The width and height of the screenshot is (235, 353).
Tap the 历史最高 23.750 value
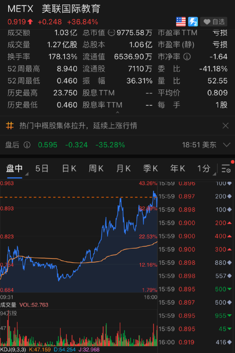(65, 93)
